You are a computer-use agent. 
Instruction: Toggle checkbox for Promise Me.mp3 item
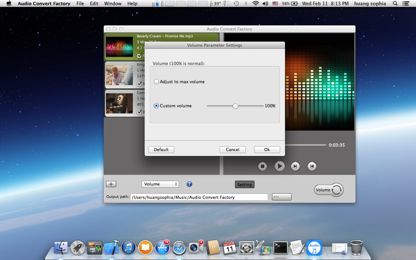(x=139, y=56)
